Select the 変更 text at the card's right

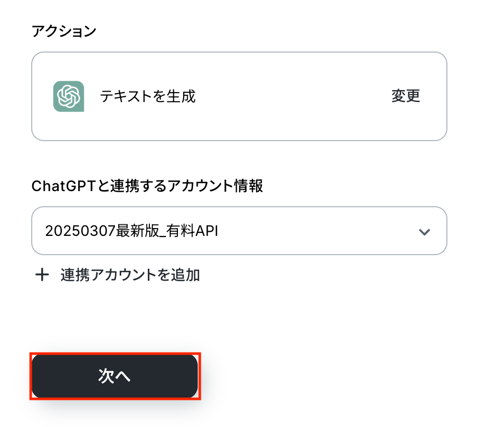[x=405, y=96]
